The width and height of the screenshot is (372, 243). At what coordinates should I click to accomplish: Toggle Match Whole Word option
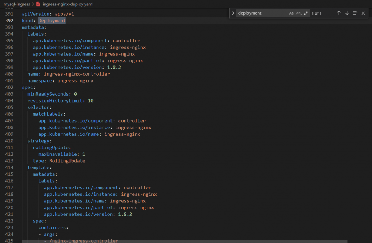(x=299, y=13)
